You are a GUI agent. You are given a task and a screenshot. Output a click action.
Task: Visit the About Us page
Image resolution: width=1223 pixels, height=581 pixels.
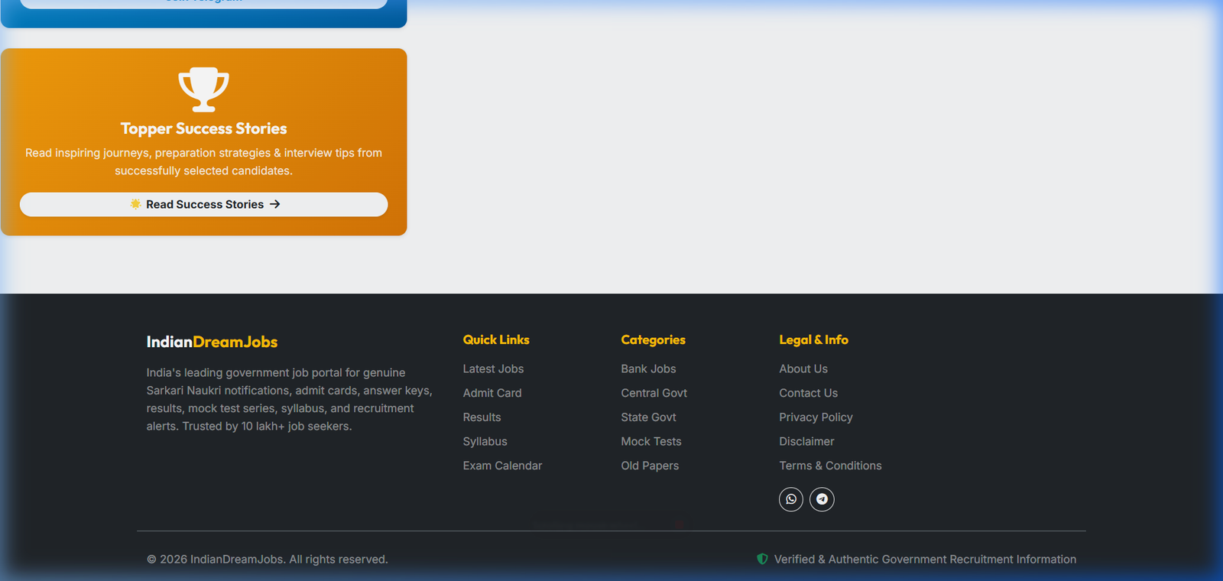pos(803,368)
